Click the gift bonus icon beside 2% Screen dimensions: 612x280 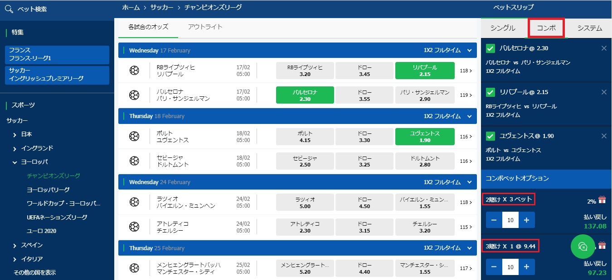tap(602, 200)
